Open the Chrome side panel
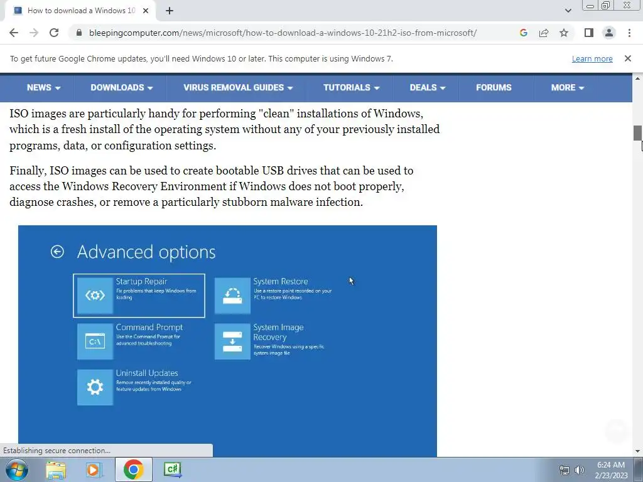643x482 pixels. 589,33
